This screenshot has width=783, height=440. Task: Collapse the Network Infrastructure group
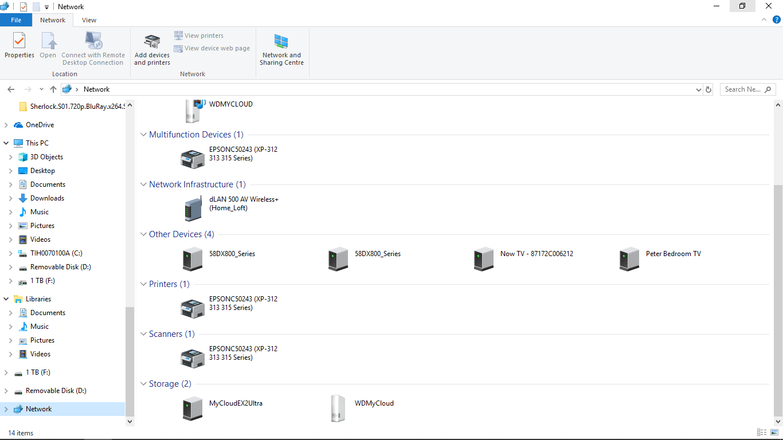click(x=143, y=184)
